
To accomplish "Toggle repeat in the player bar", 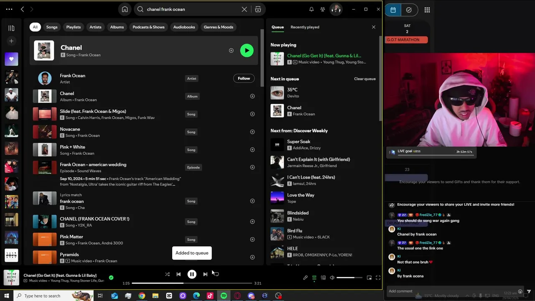I will 217,274.
